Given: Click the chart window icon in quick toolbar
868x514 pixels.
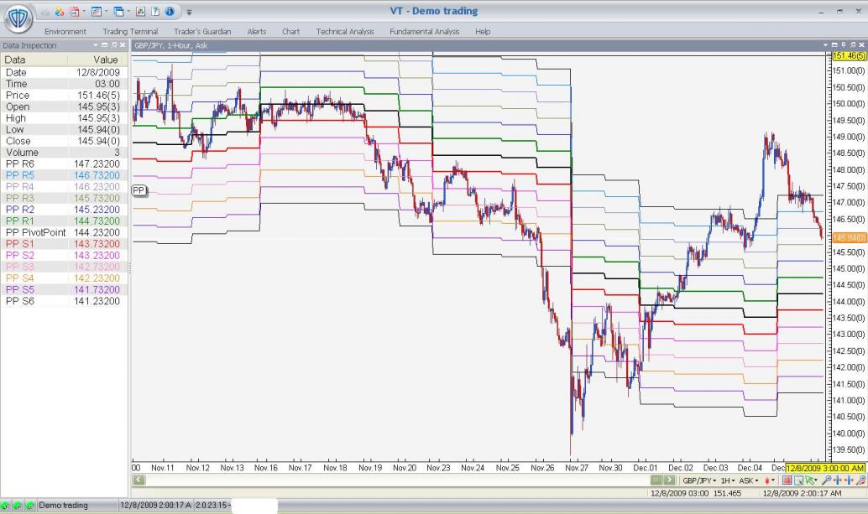Looking at the screenshot, I should pos(97,12).
